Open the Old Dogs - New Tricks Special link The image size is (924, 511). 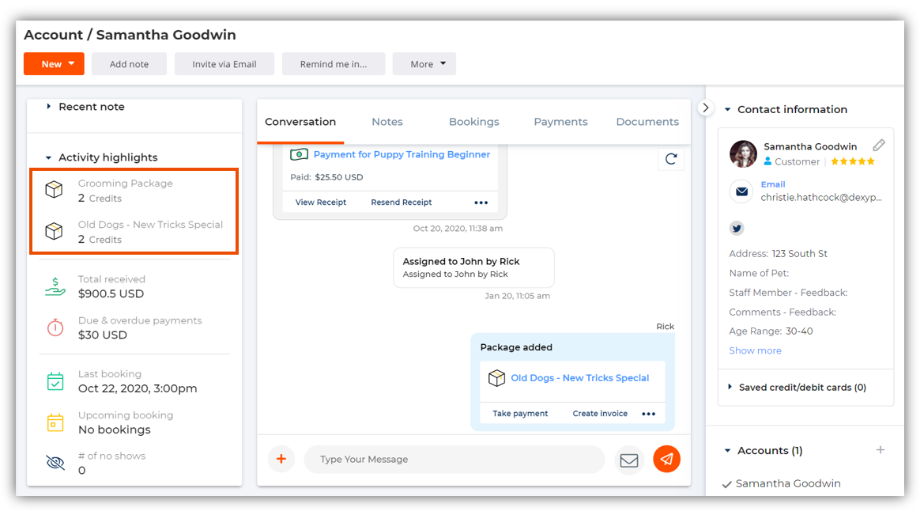[580, 377]
